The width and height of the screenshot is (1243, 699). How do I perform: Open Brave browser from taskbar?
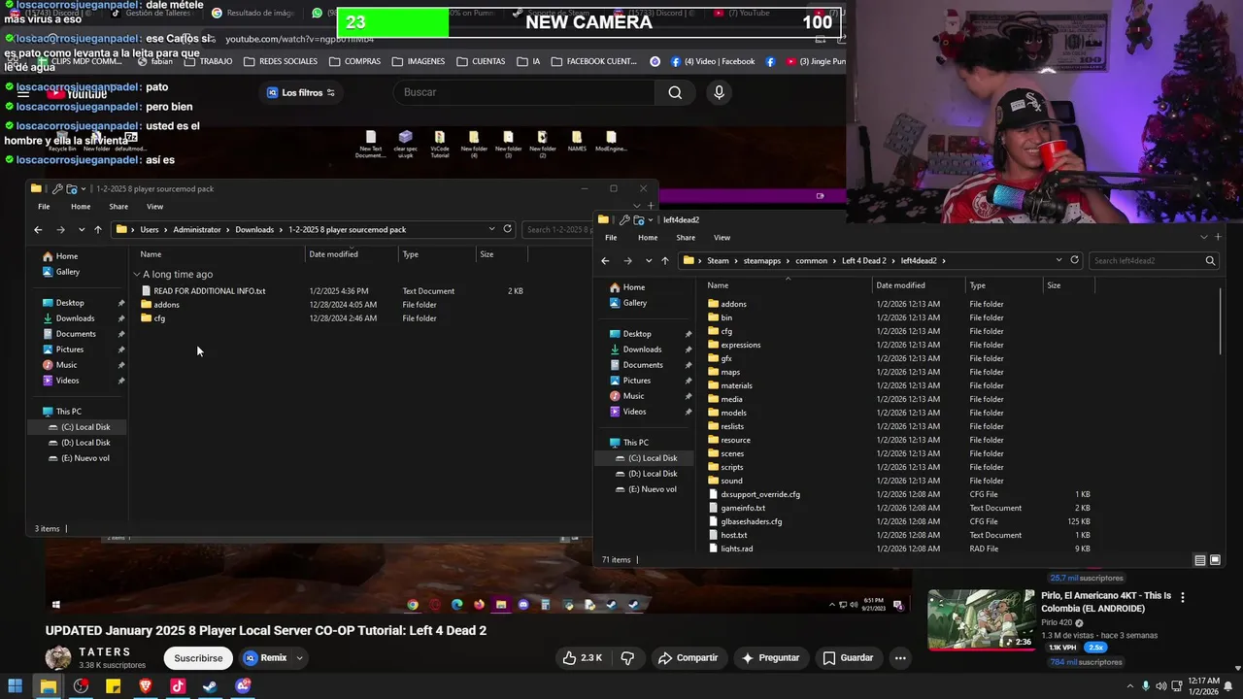point(146,686)
